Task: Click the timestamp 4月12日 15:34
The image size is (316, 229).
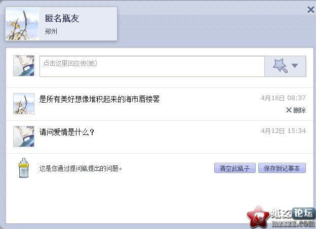Action: click(x=283, y=131)
